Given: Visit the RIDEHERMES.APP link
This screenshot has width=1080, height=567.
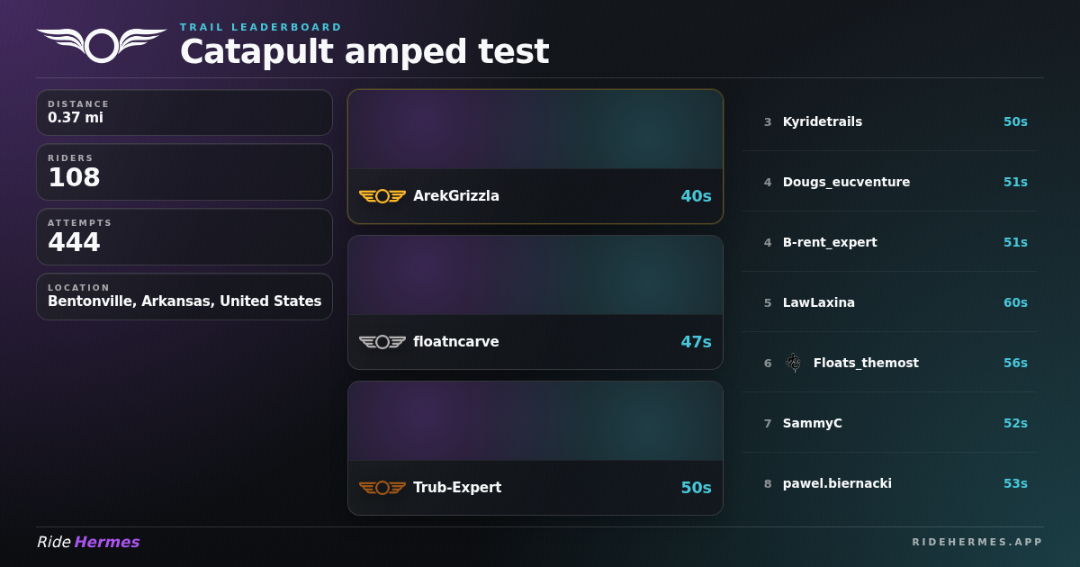Looking at the screenshot, I should click(977, 542).
